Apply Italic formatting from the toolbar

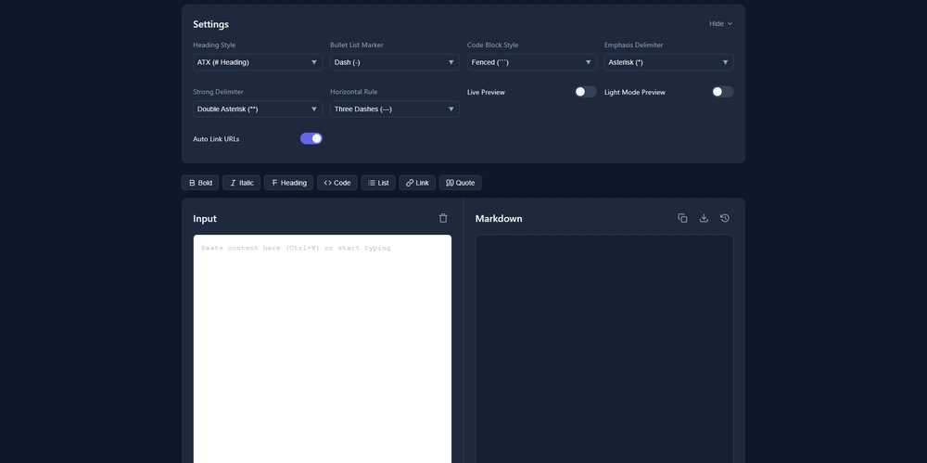241,183
